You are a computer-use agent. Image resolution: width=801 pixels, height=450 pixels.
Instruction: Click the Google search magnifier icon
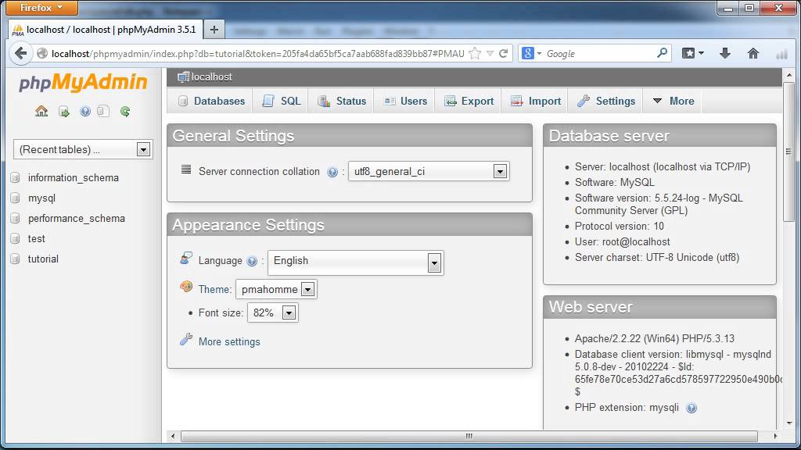tap(662, 52)
